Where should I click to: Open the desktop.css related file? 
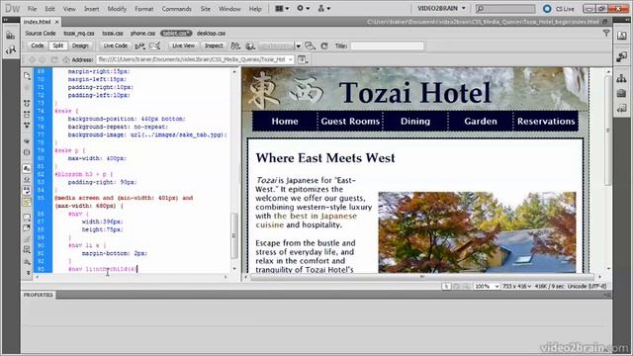(x=211, y=33)
